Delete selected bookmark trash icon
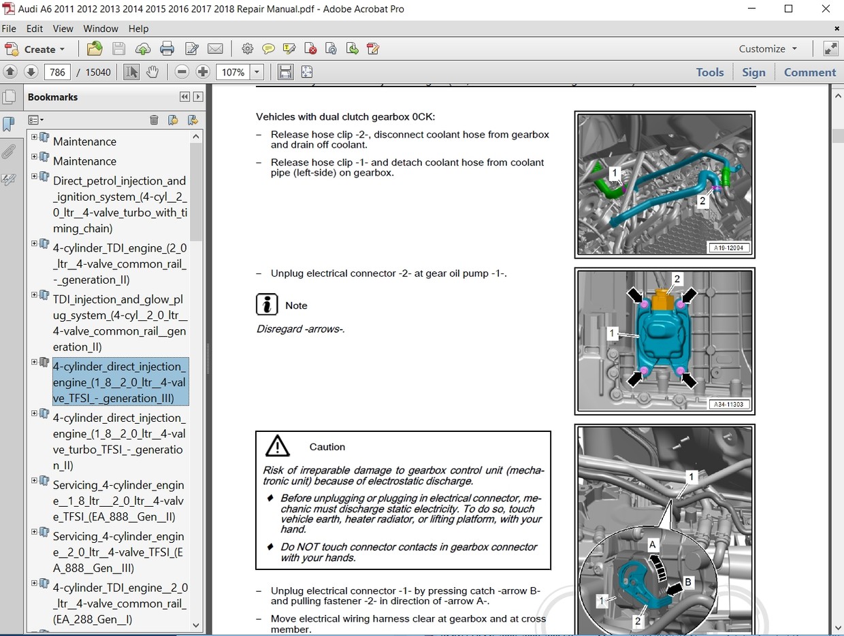 [x=154, y=120]
